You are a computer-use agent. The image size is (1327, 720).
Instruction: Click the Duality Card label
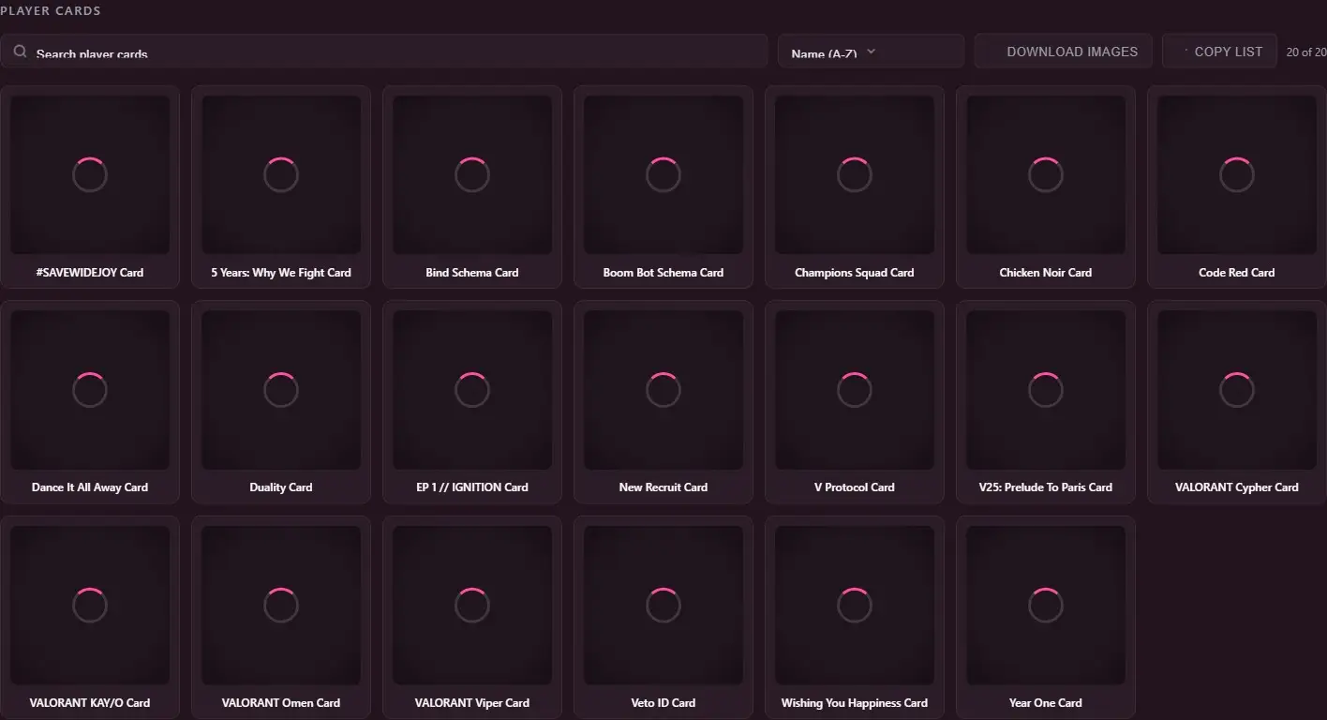281,487
